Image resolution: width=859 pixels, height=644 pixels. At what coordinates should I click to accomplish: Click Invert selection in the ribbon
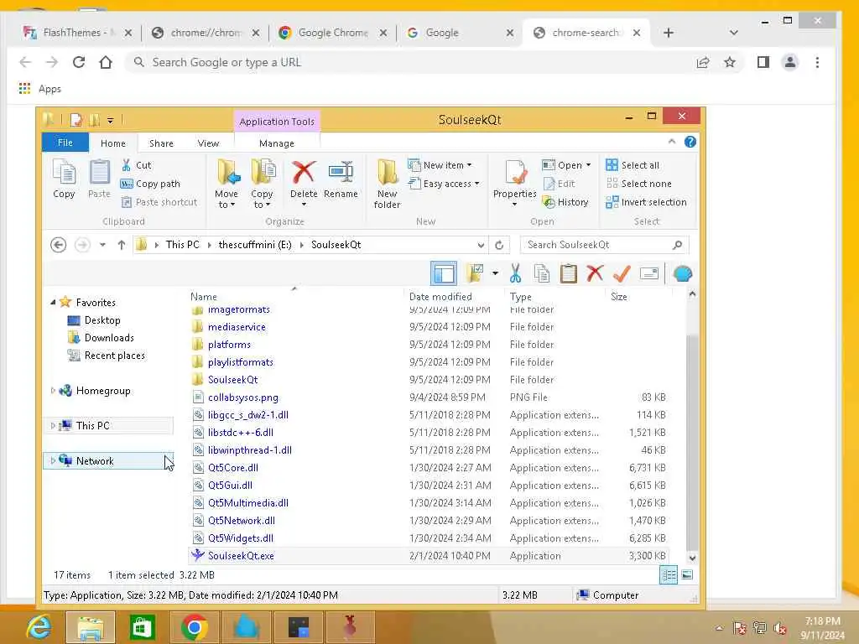click(x=647, y=202)
